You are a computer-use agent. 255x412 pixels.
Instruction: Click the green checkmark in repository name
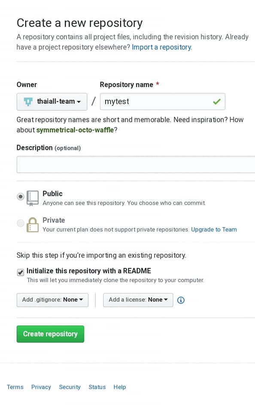[x=217, y=101]
